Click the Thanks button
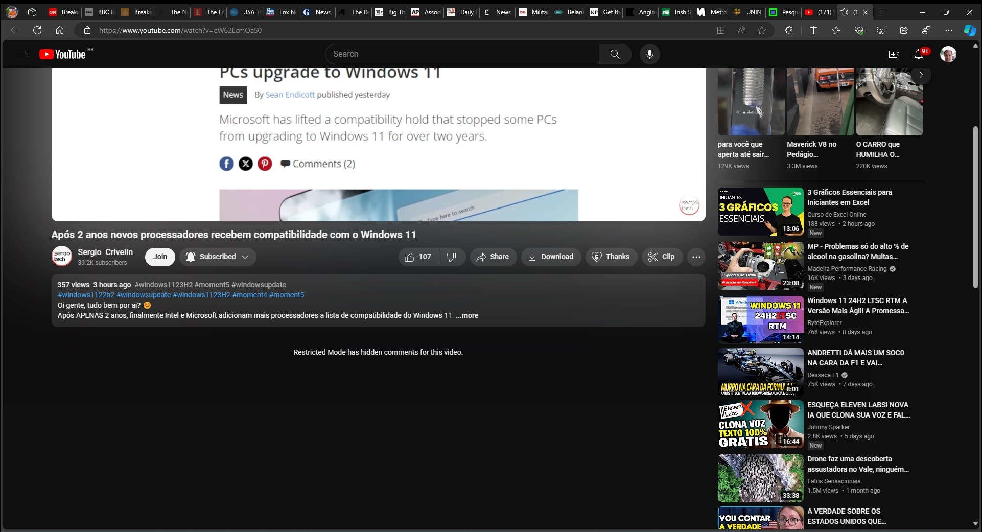The width and height of the screenshot is (982, 532). coord(611,257)
